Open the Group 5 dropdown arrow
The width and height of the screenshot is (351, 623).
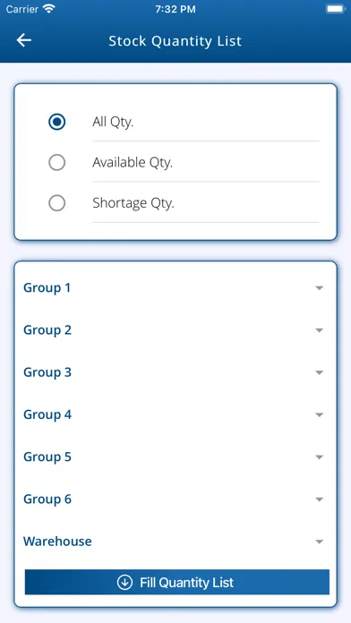pos(319,457)
